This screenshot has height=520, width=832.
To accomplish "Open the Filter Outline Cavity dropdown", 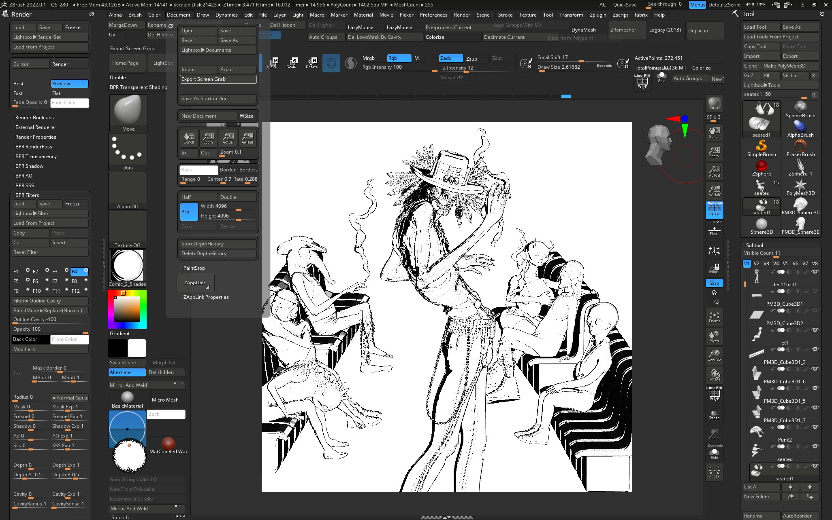I will [x=50, y=301].
